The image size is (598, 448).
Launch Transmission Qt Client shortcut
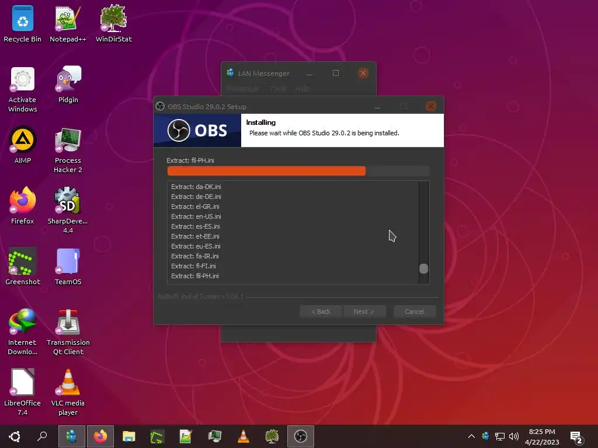point(68,332)
